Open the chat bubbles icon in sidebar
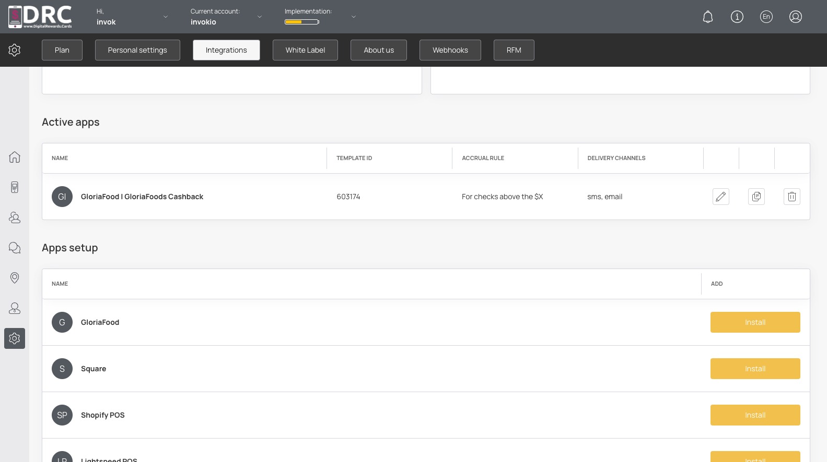827x462 pixels. click(15, 248)
